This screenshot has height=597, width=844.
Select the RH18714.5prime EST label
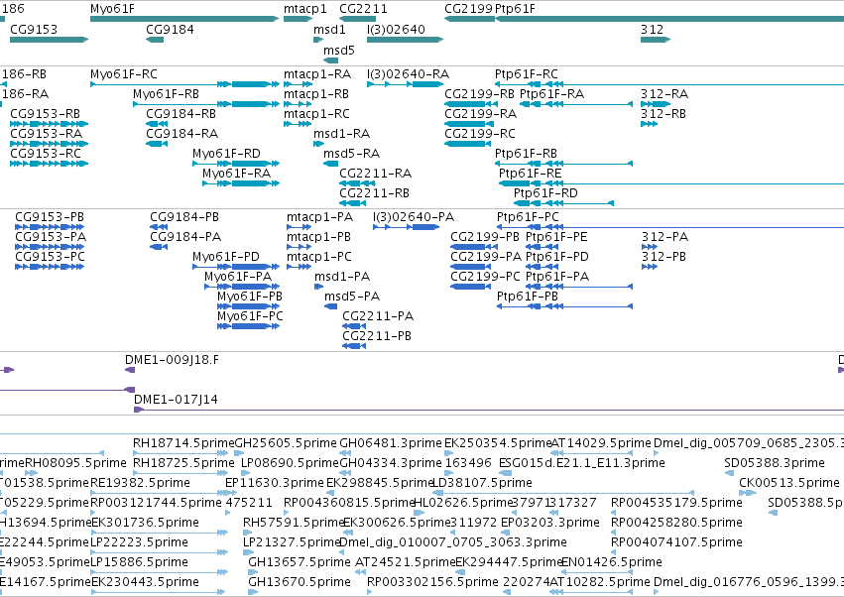click(x=183, y=443)
